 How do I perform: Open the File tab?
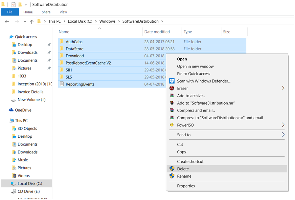[x=10, y=12]
